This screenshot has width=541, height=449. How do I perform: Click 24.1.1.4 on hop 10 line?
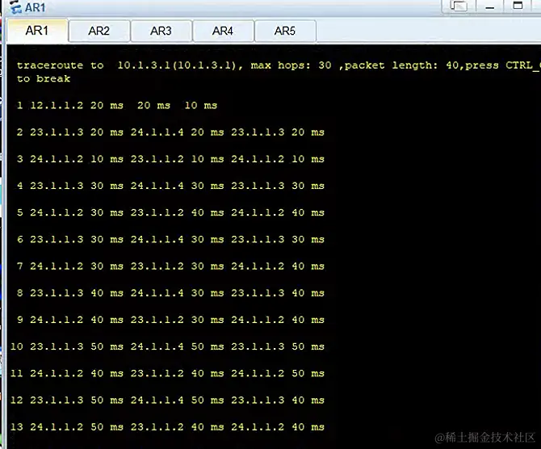(157, 346)
